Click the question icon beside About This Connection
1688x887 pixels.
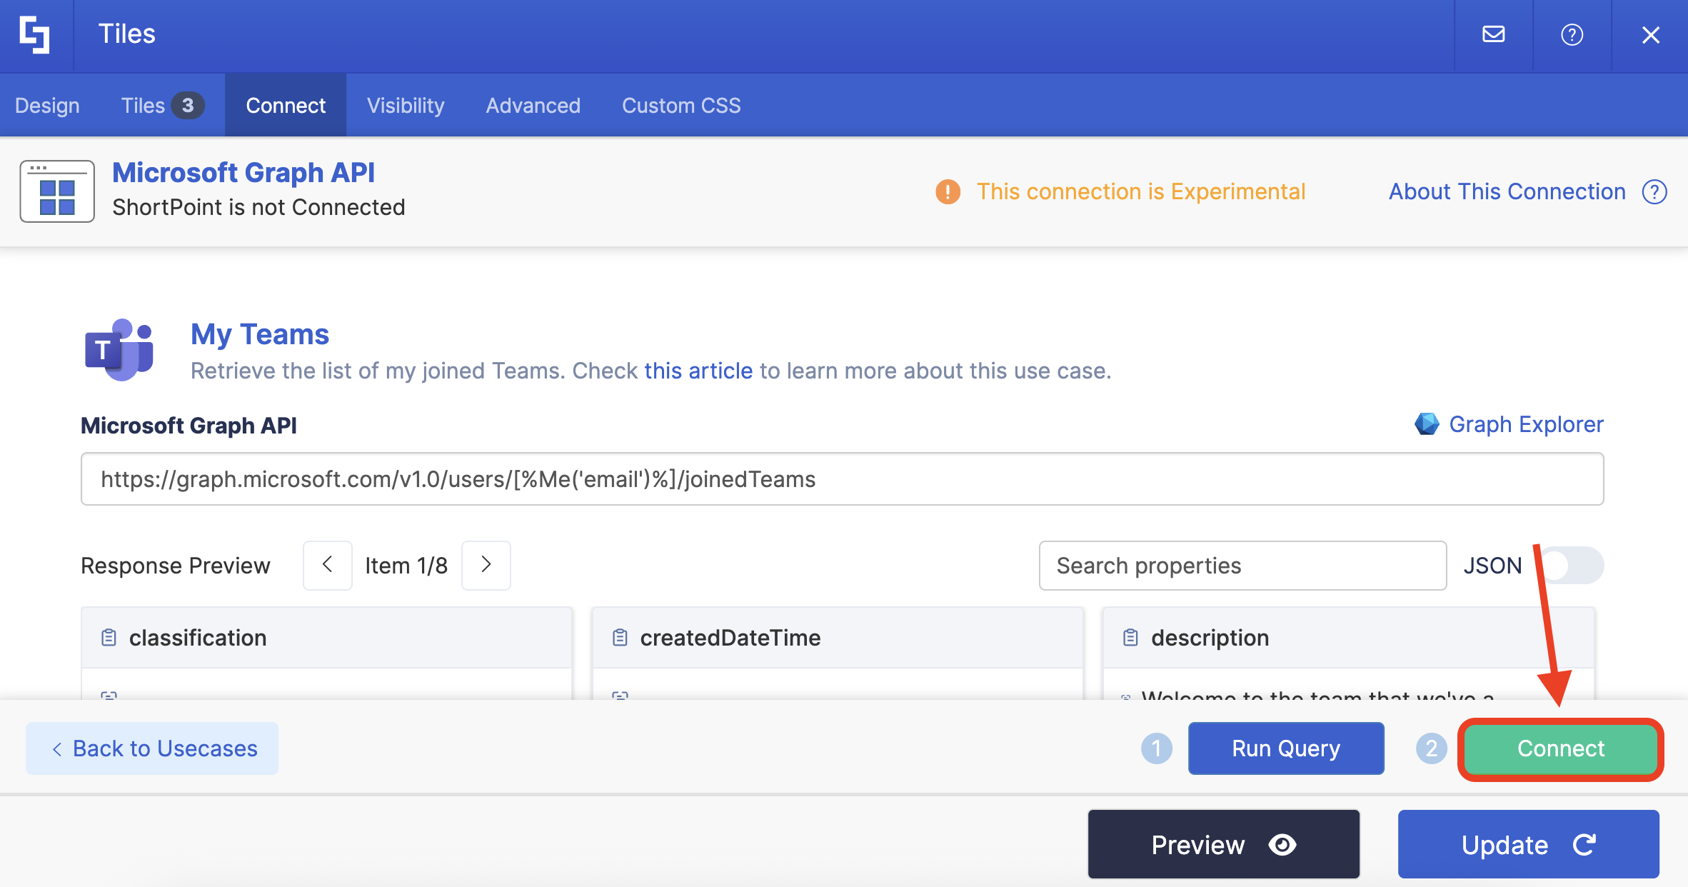click(1654, 191)
